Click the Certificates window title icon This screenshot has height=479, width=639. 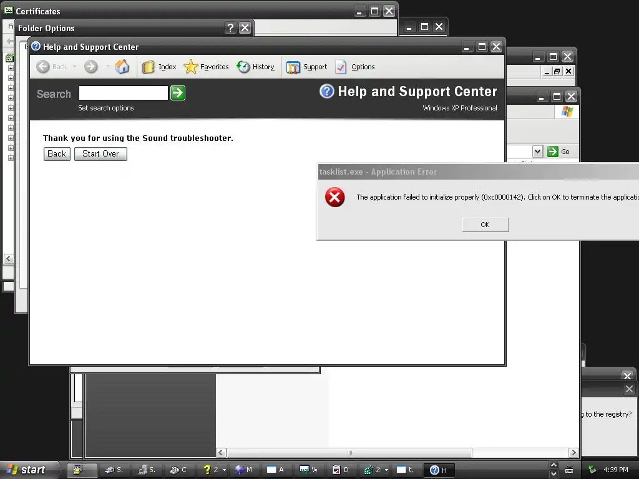8,11
